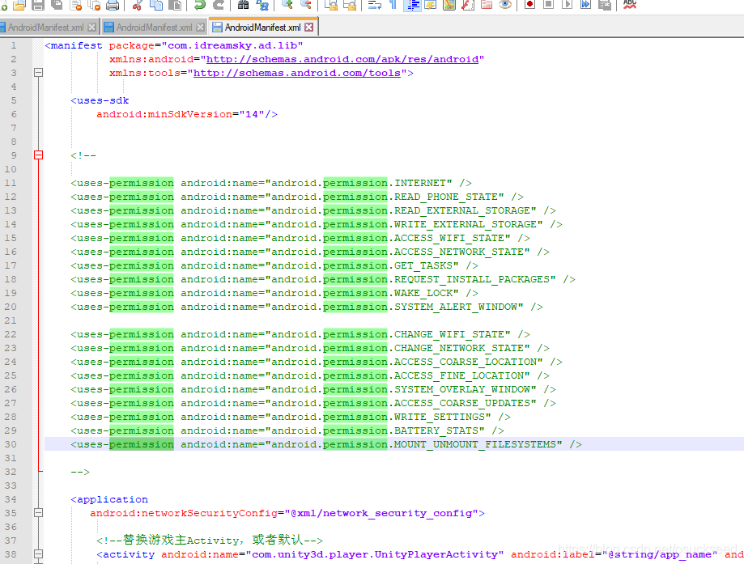Click the comment text 替换游戏主Activity
Screen dimensions: 744x564
tap(181, 541)
